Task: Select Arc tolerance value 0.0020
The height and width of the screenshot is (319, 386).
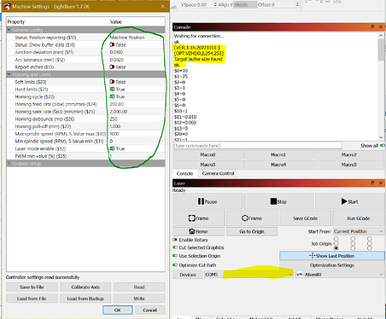Action: 117,60
